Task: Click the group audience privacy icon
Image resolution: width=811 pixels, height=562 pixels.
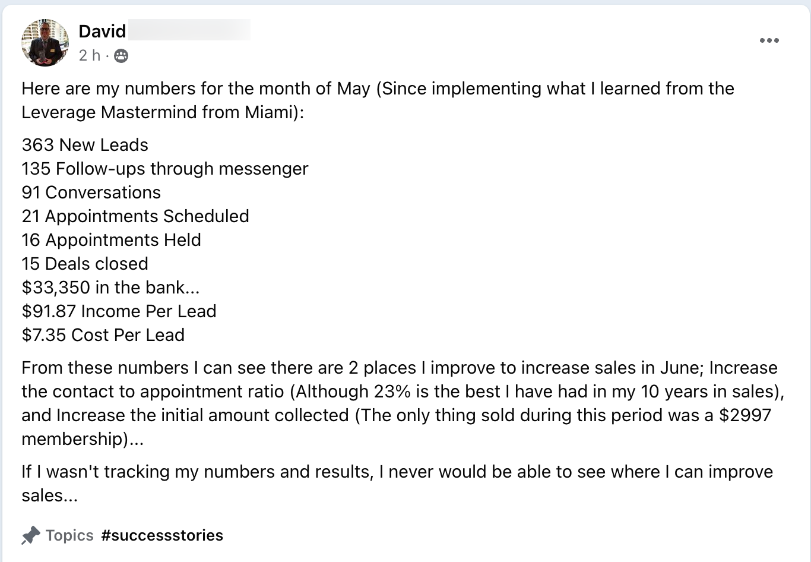Action: click(121, 56)
